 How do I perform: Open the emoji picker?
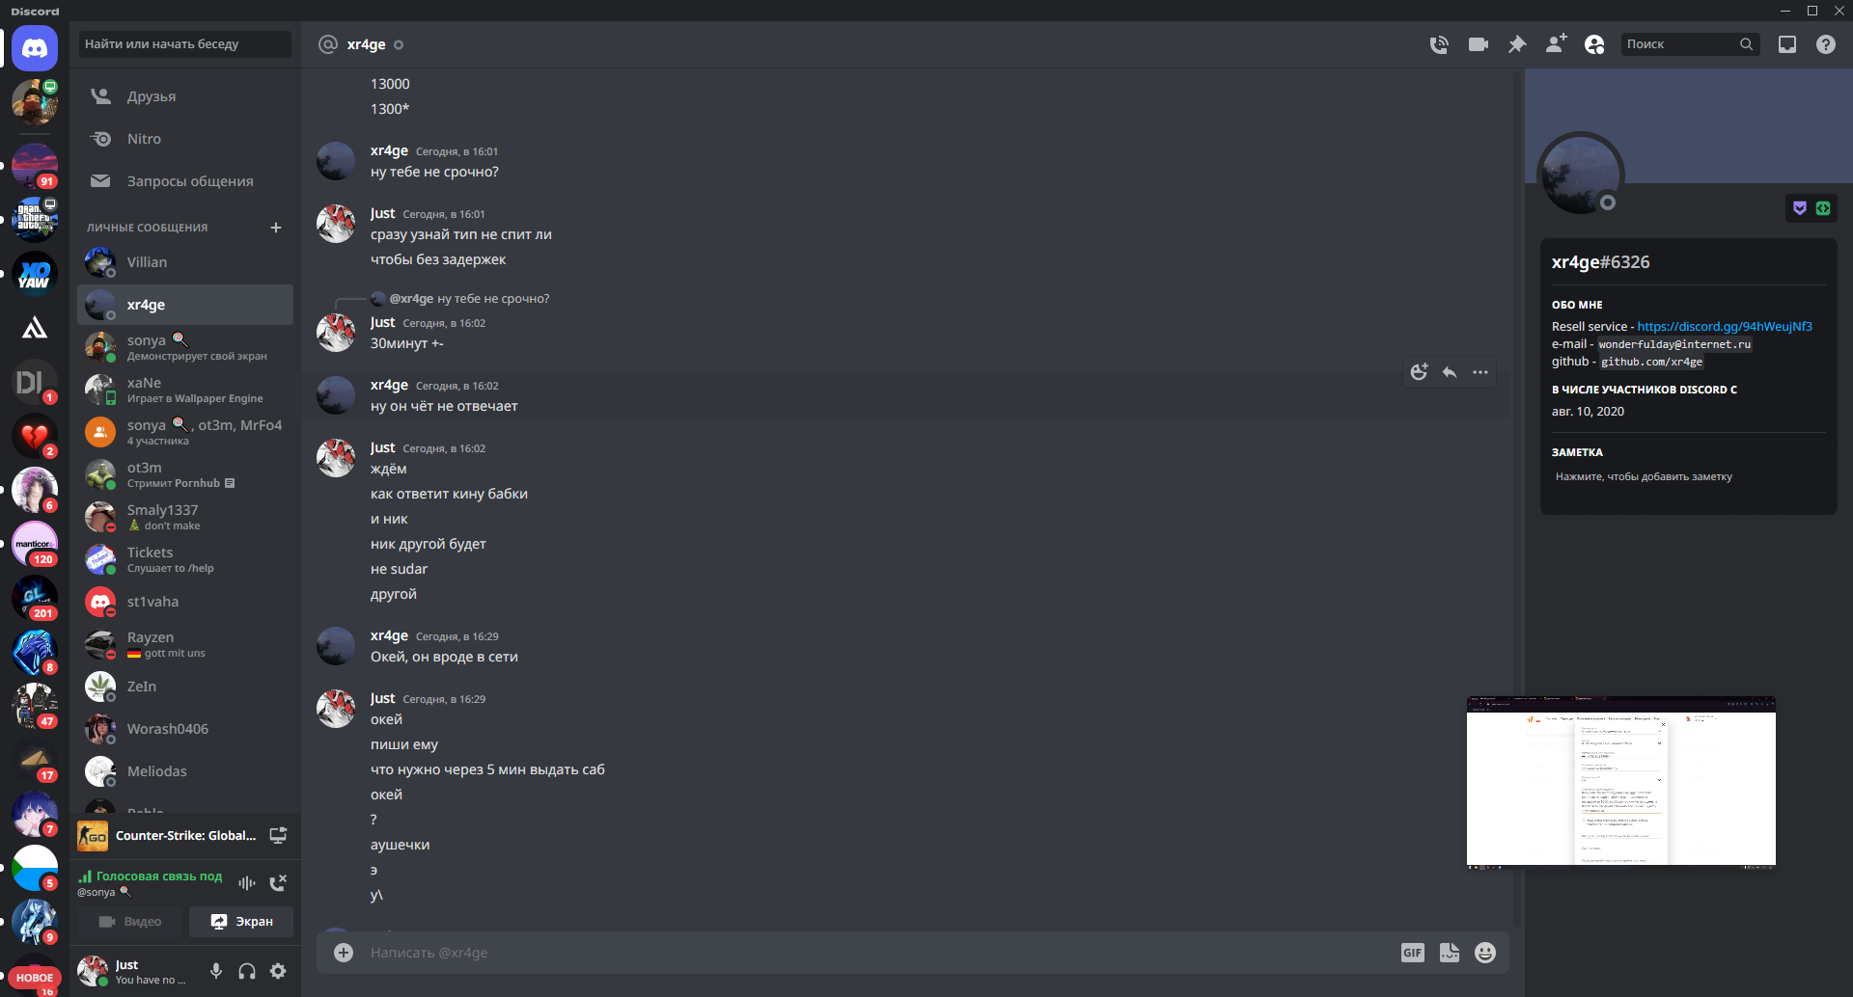(1485, 953)
